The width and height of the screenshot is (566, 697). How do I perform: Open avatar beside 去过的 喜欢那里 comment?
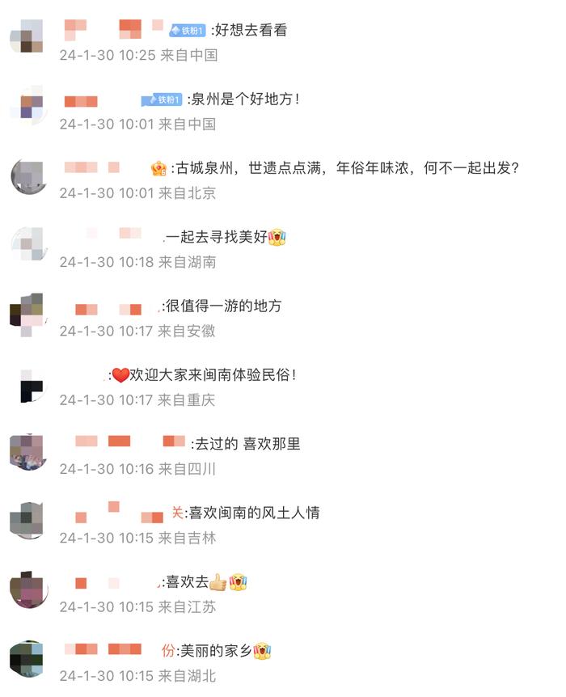(27, 452)
